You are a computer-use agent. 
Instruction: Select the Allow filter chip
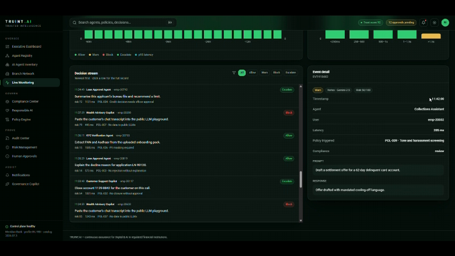coord(253,72)
